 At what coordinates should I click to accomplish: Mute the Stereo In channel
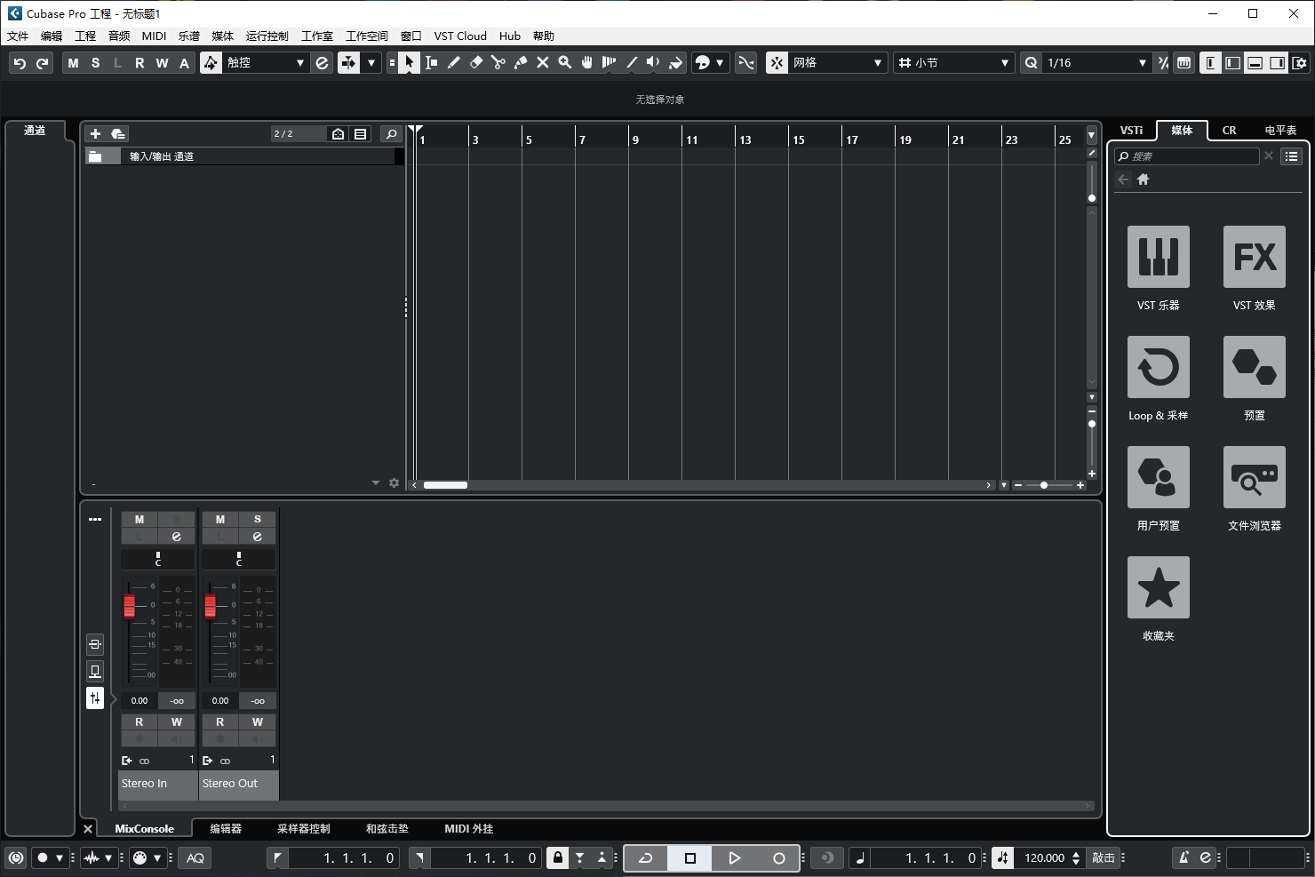139,520
